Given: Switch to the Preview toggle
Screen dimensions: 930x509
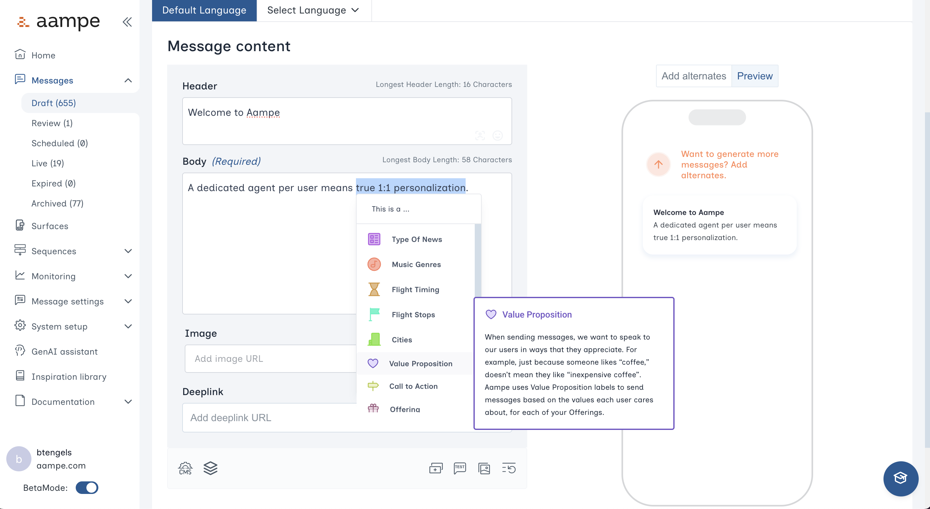Looking at the screenshot, I should [x=755, y=76].
